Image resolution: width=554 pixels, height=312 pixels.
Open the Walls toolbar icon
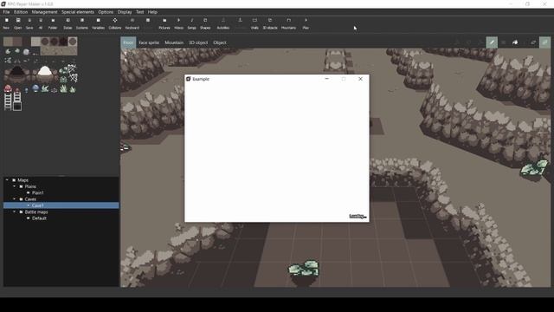tap(254, 23)
